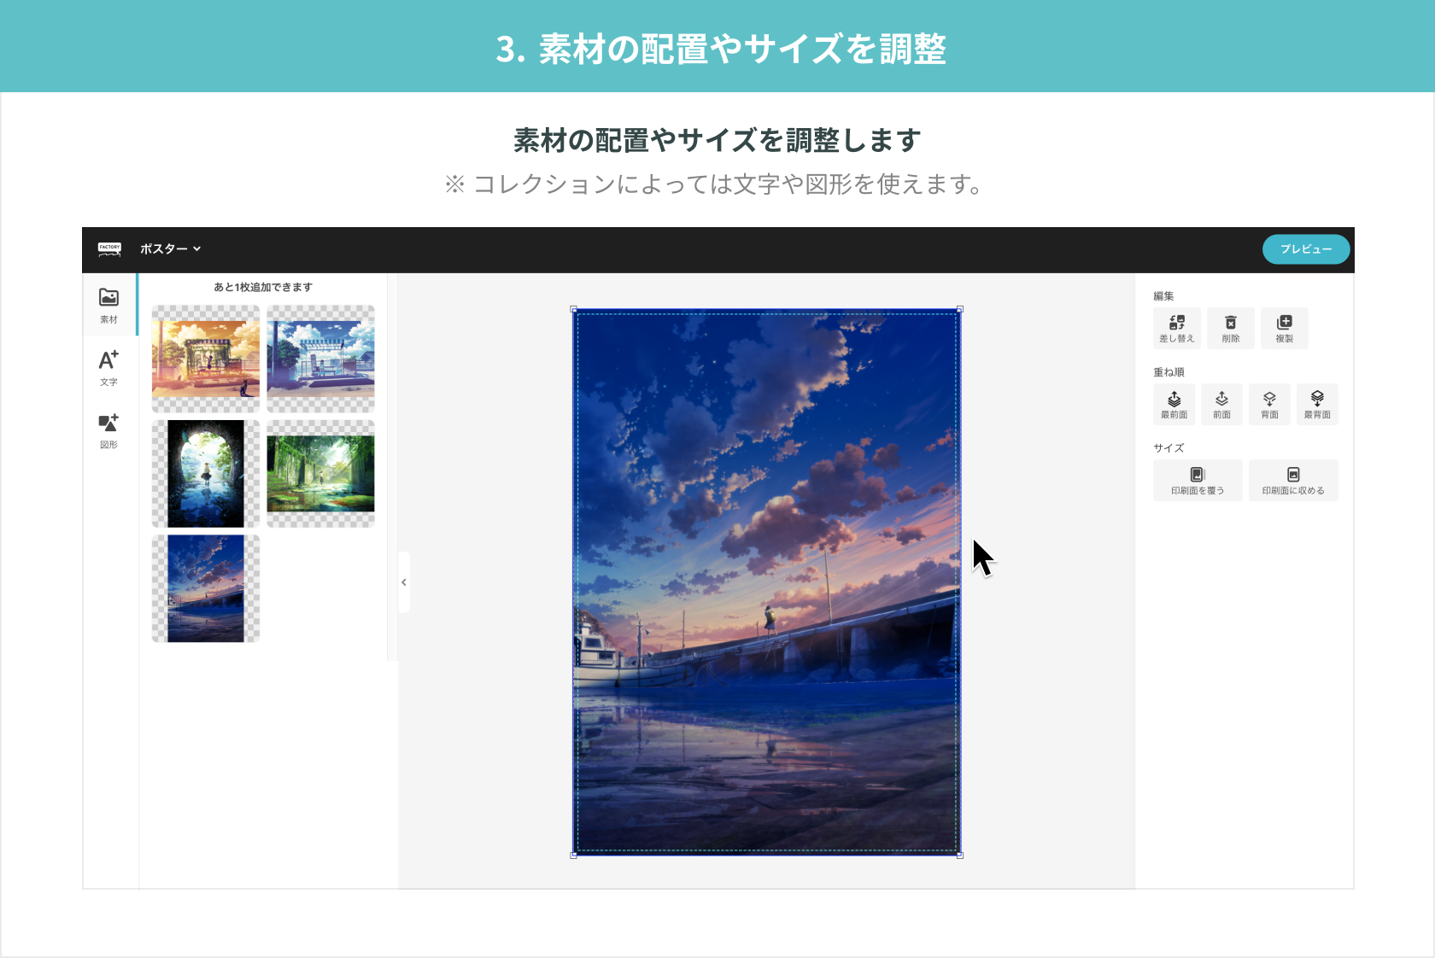Viewport: 1435px width, 958px height.
Task: Click the FACTORY logo icon
Action: 109,249
